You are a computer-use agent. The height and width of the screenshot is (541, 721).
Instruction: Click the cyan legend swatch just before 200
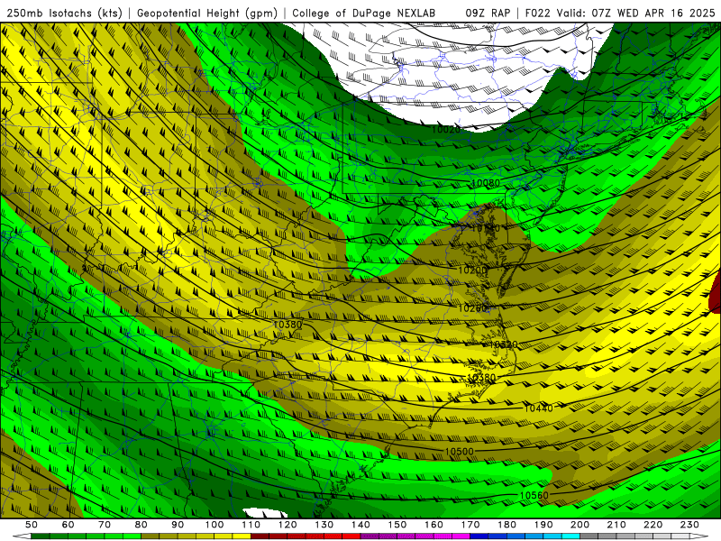(x=570, y=536)
